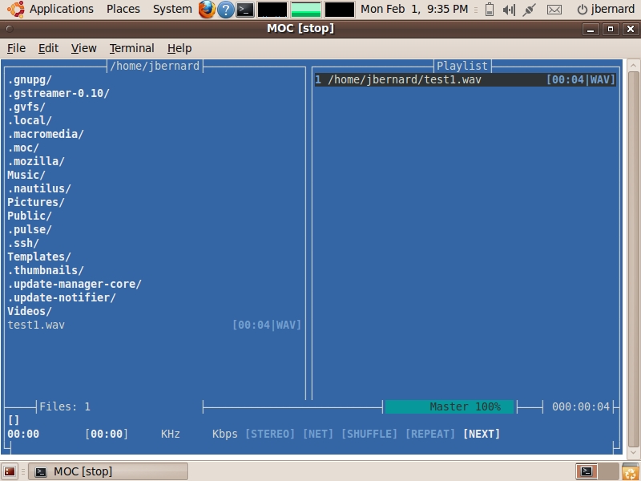Screen dimensions: 641x481
Task: Select test1.wav in the file browser
Action: pyautogui.click(x=36, y=325)
